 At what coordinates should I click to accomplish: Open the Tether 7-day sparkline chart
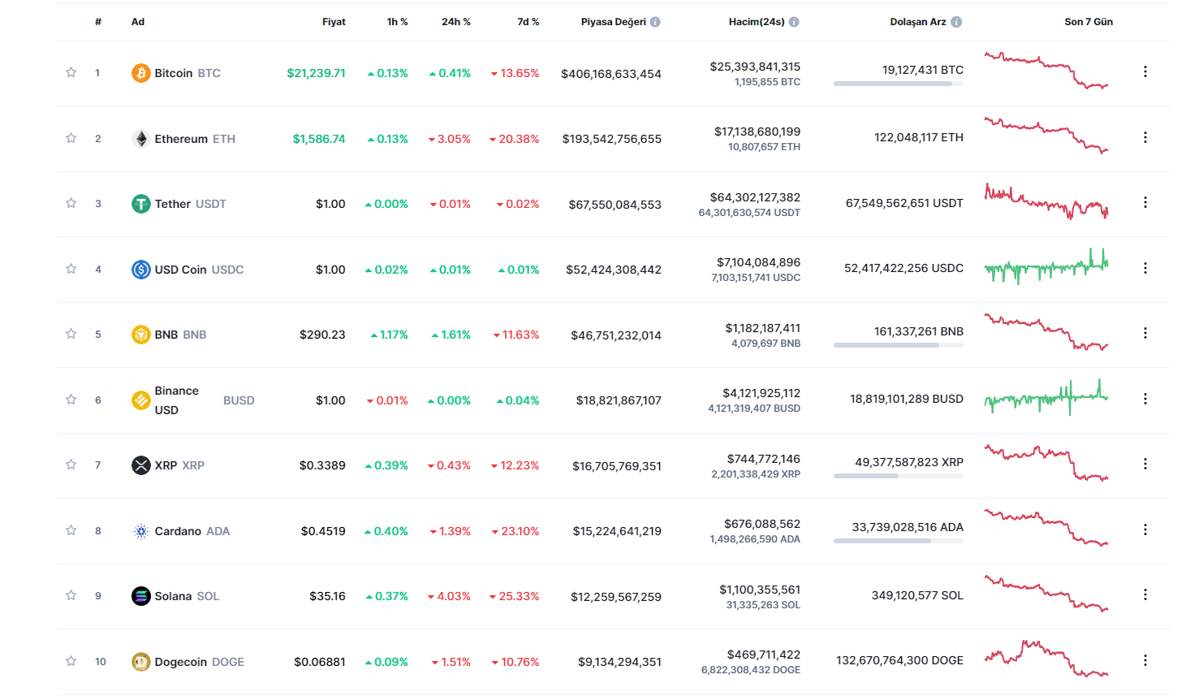[1046, 203]
